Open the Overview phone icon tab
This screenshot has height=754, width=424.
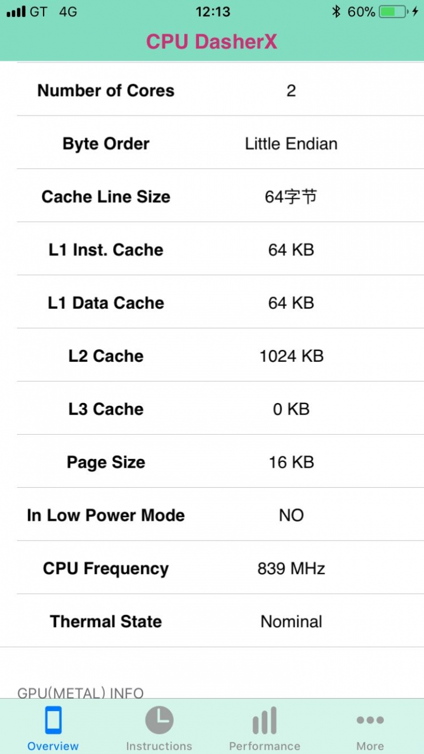click(x=53, y=720)
